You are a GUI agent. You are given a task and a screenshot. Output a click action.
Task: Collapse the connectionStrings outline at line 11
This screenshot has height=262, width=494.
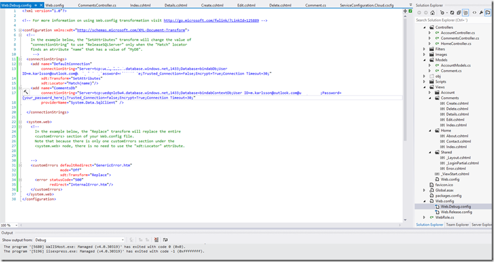20,59
